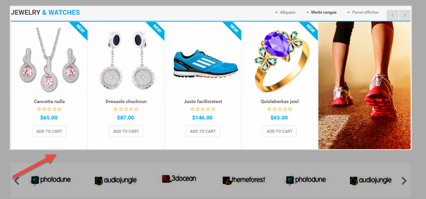The width and height of the screenshot is (426, 199).
Task: Go to previous brand logos in carousel
Action: pos(16,181)
